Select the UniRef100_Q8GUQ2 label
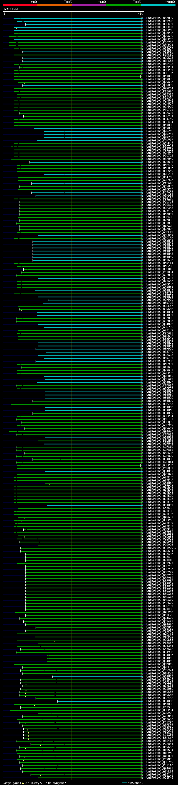 click(159, 85)
